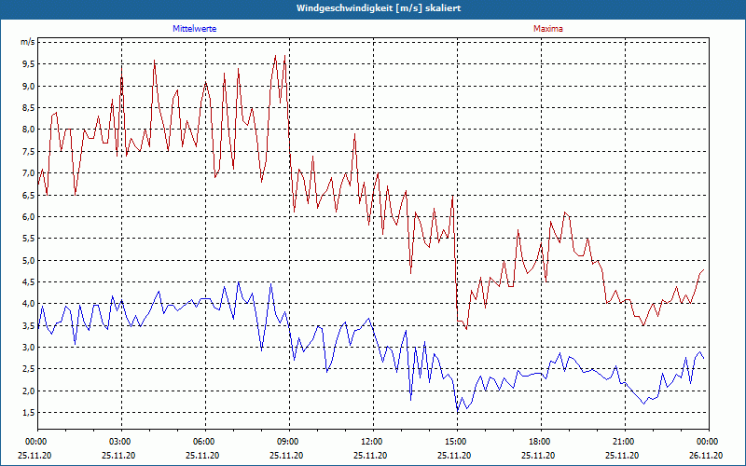Click the y-axis value '1,5'
The height and width of the screenshot is (466, 746).
coord(30,412)
